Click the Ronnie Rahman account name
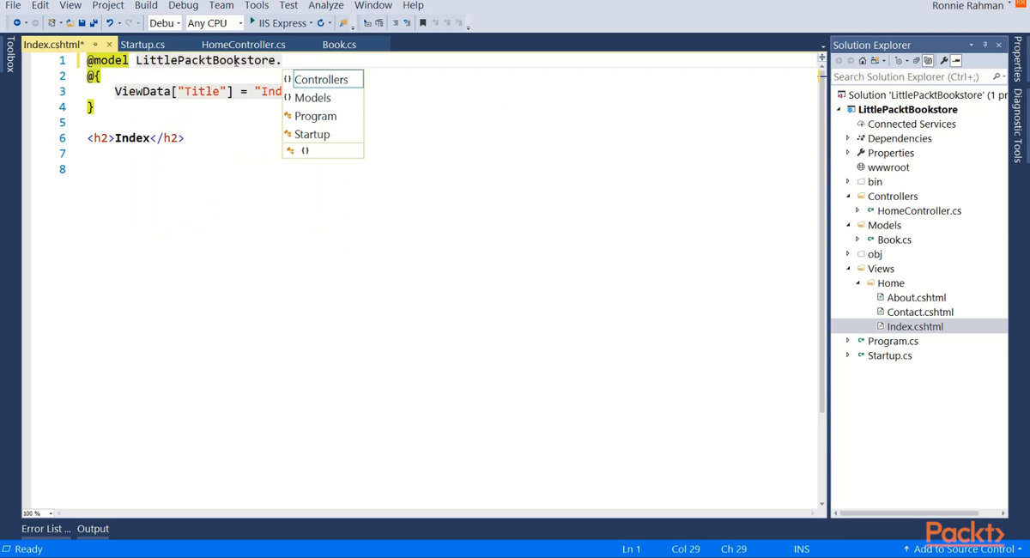This screenshot has width=1030, height=558. coord(967,6)
